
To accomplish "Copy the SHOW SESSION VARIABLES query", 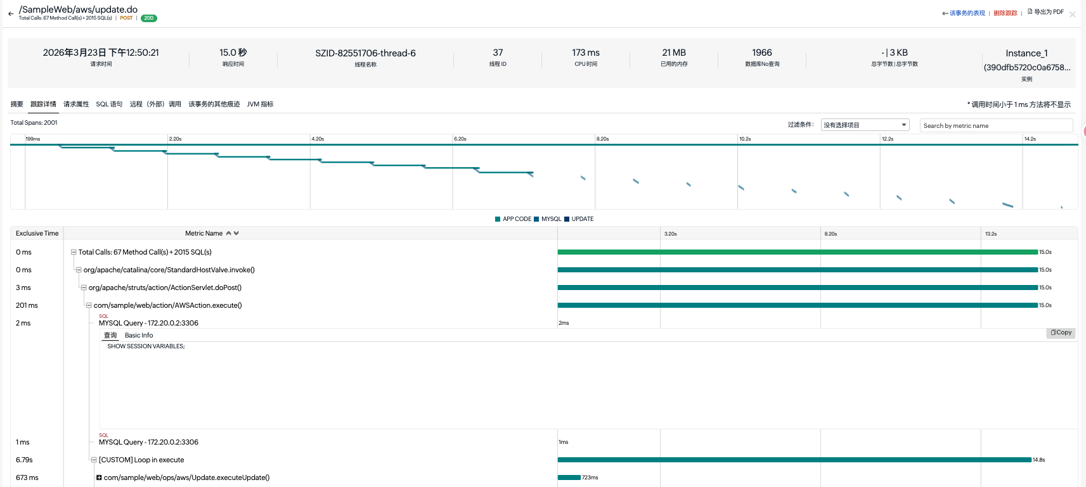I will point(1061,332).
